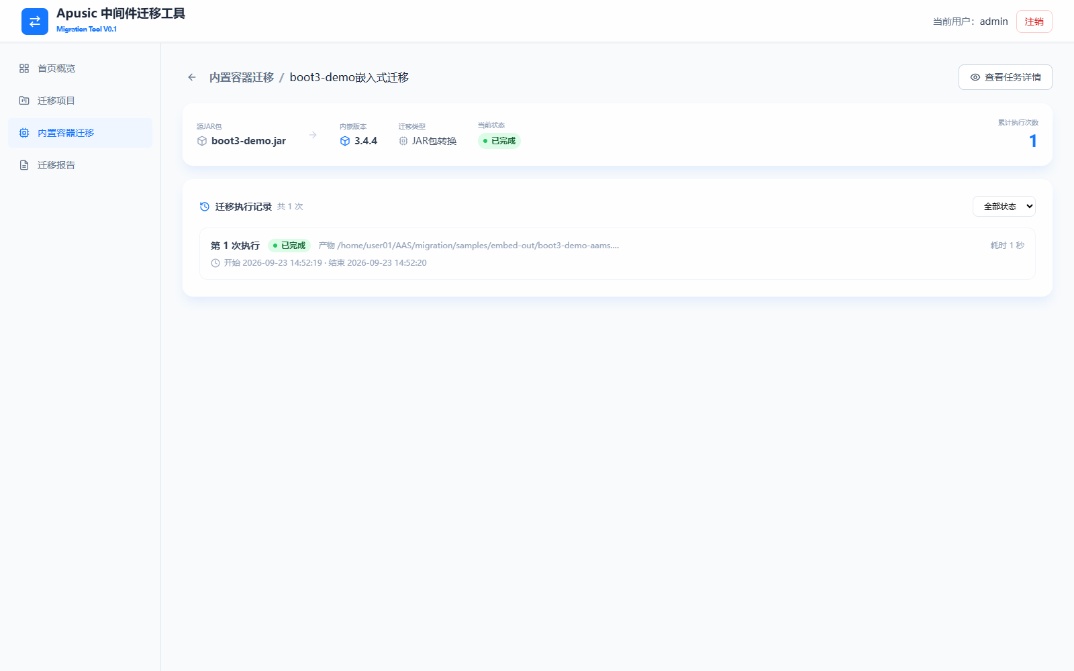Click the package icon beside boot3-demo.jar
The image size is (1074, 671).
202,141
